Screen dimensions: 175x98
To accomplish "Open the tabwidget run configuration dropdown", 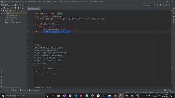I will (147, 5).
